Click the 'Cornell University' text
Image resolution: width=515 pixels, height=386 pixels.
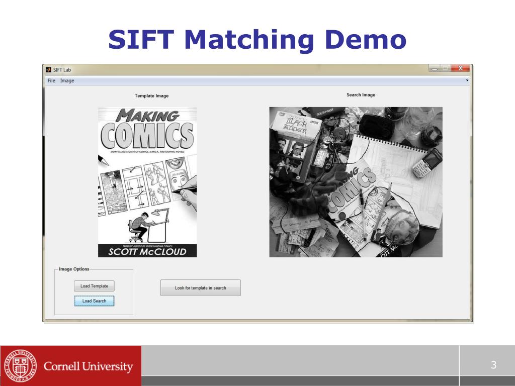click(88, 366)
